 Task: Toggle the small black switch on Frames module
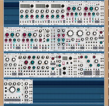coord(6,95)
